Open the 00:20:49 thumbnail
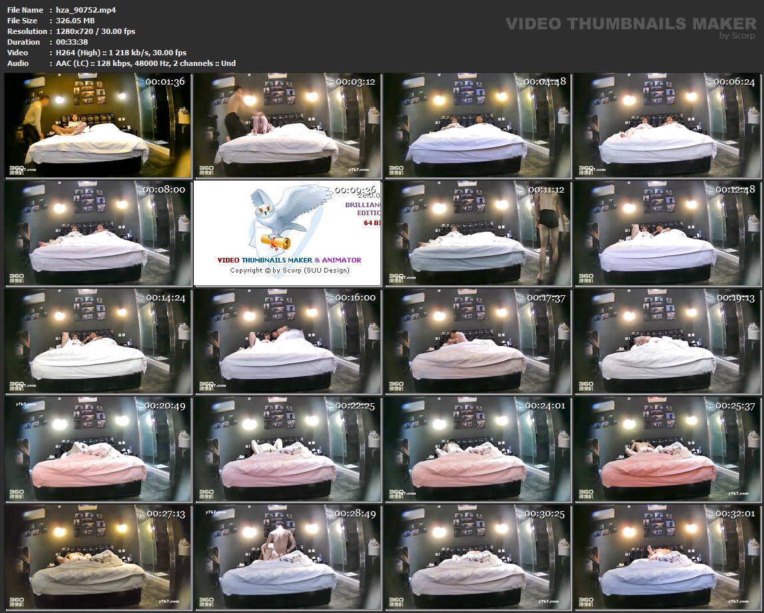The height and width of the screenshot is (613, 764). tap(98, 448)
